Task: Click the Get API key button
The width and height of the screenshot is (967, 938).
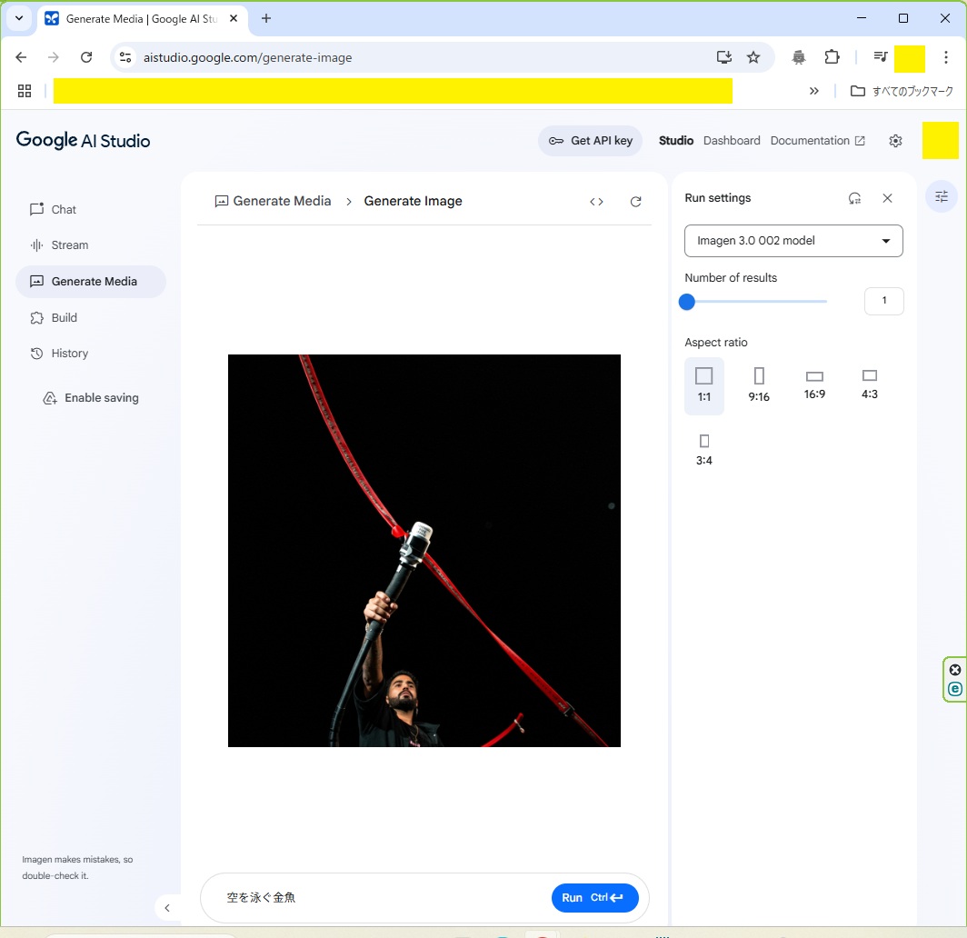Action: (x=590, y=141)
